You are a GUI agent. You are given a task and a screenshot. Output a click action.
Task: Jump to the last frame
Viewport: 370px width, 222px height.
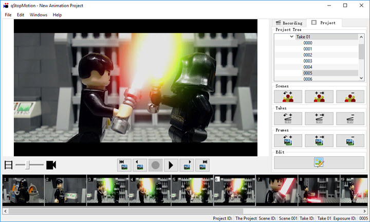pyautogui.click(x=202, y=165)
